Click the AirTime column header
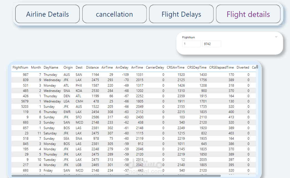Viewport: 290px width, 178px height. (107, 67)
